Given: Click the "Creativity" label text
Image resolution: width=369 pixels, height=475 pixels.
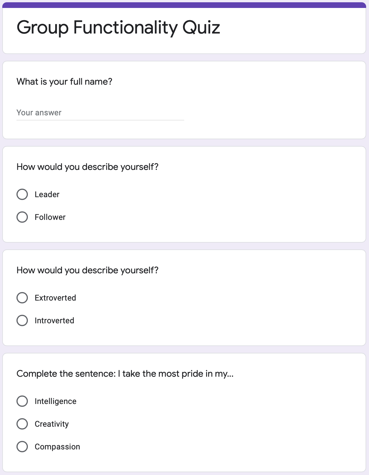Looking at the screenshot, I should coord(52,424).
